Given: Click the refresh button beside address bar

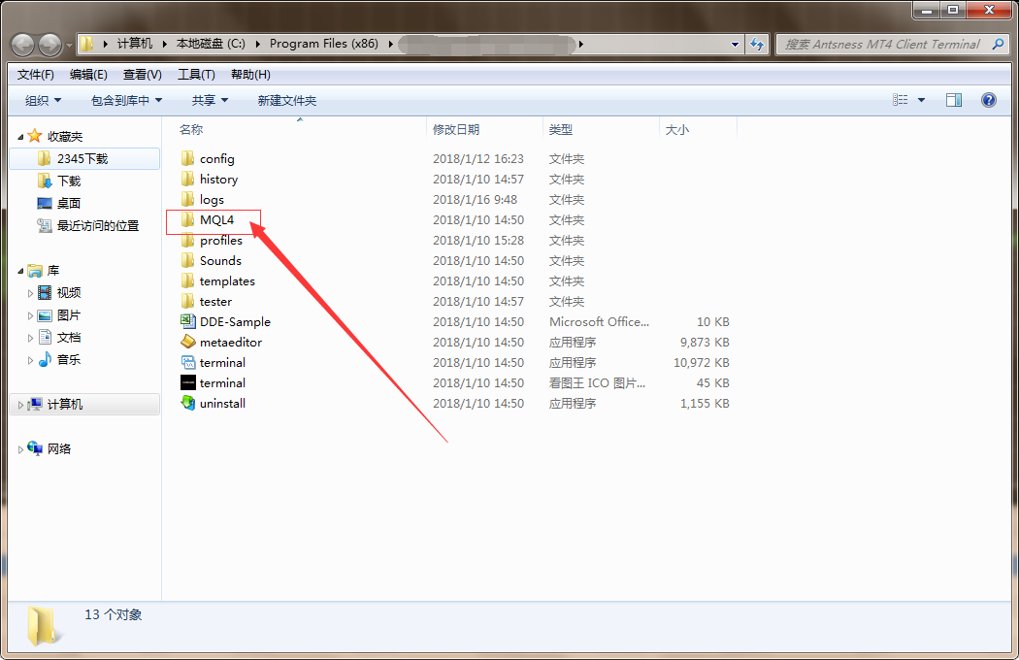Looking at the screenshot, I should [x=758, y=44].
